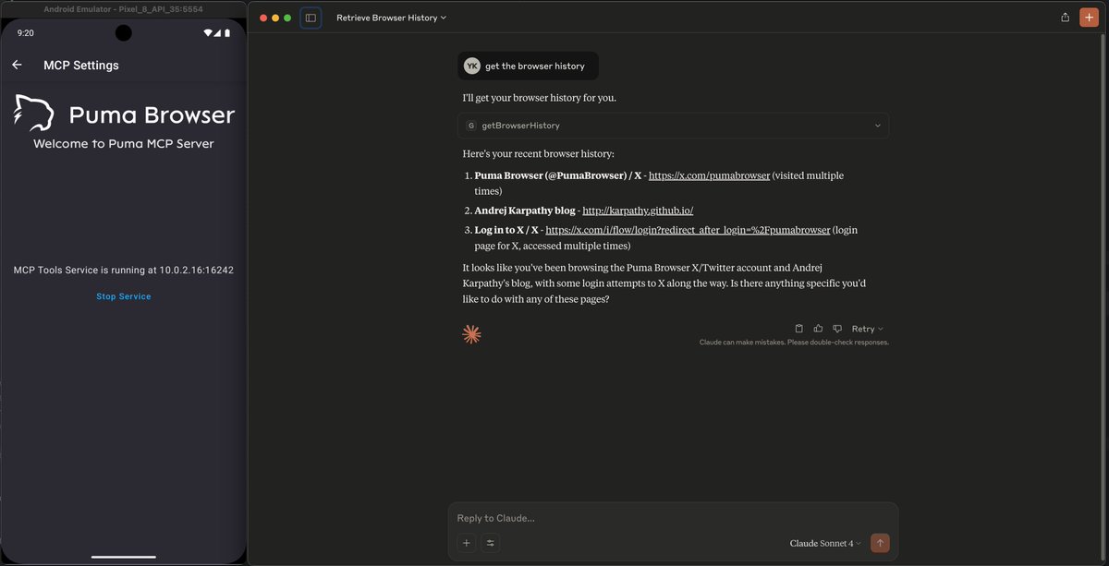Add an attachment with the plus icon

click(467, 543)
